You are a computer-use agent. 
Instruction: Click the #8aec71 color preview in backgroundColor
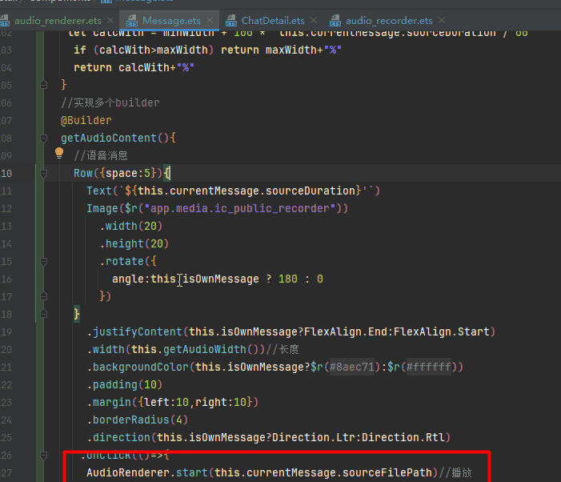click(351, 367)
